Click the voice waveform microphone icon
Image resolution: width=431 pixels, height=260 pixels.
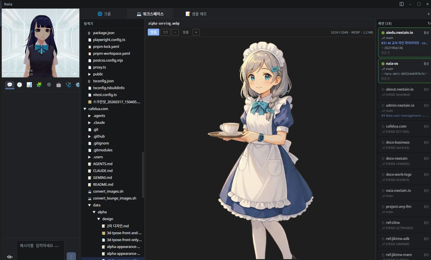click(x=9, y=257)
